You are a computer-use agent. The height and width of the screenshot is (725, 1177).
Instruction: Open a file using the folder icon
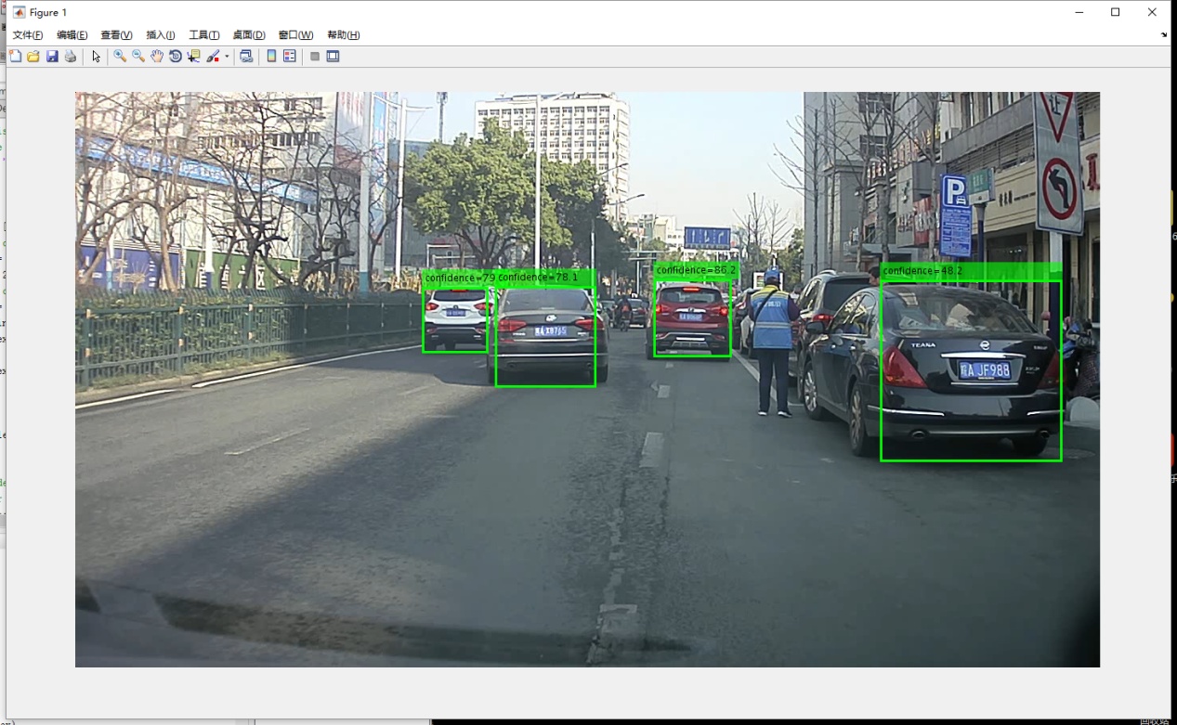33,57
